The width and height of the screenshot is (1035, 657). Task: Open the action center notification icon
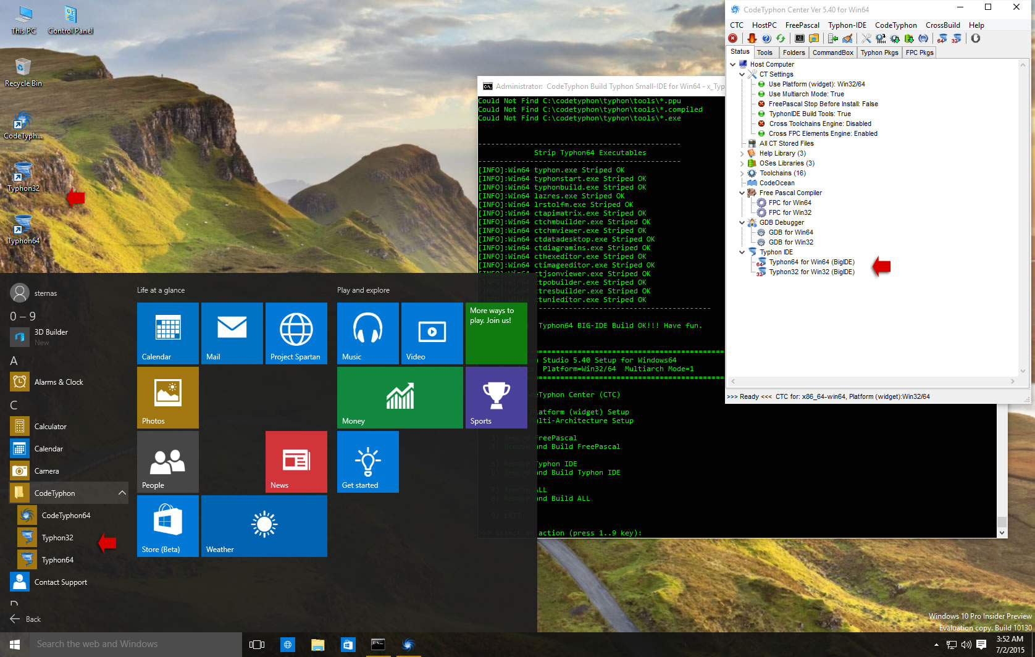(x=981, y=645)
